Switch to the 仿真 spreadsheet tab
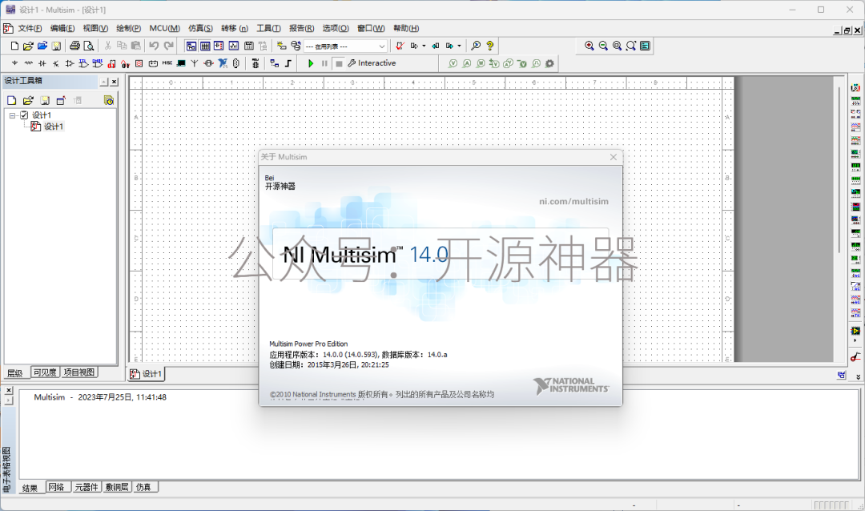Viewport: 865px width, 511px height. point(144,487)
